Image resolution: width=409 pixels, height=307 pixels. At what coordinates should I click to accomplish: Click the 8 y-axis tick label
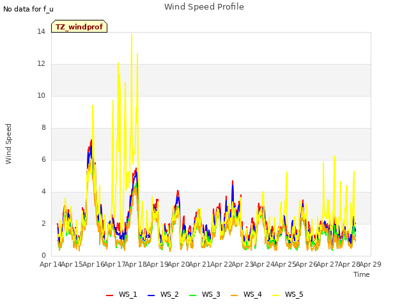(x=43, y=128)
